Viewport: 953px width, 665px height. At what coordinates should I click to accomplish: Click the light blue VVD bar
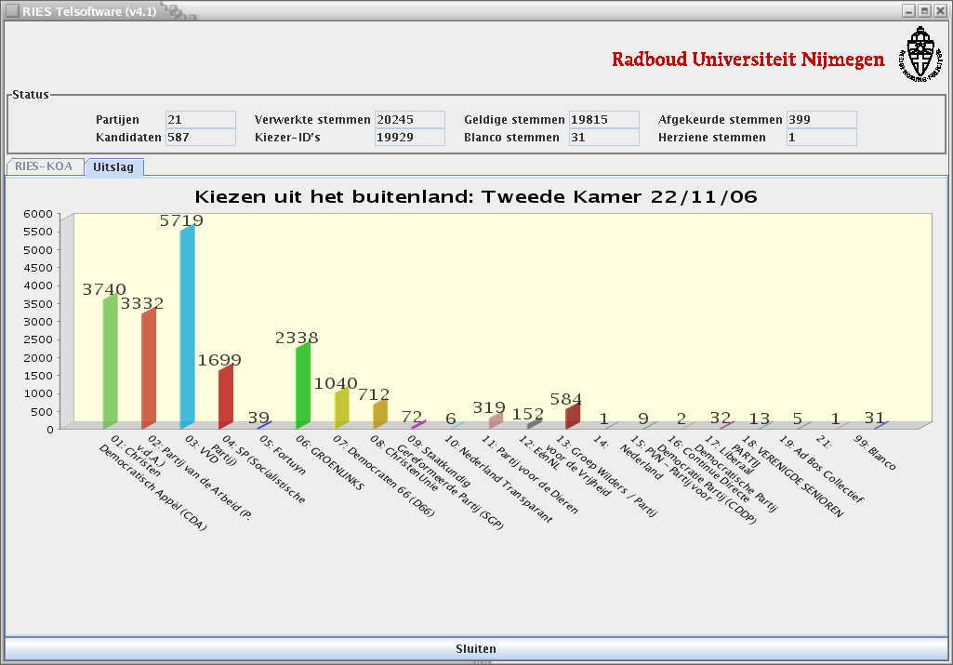[x=187, y=330]
